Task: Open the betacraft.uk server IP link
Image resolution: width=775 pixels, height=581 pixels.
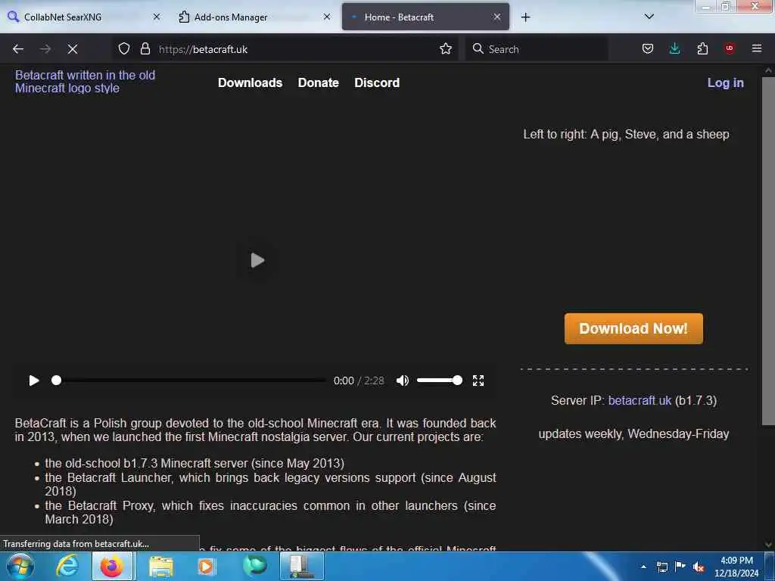Action: coord(640,400)
